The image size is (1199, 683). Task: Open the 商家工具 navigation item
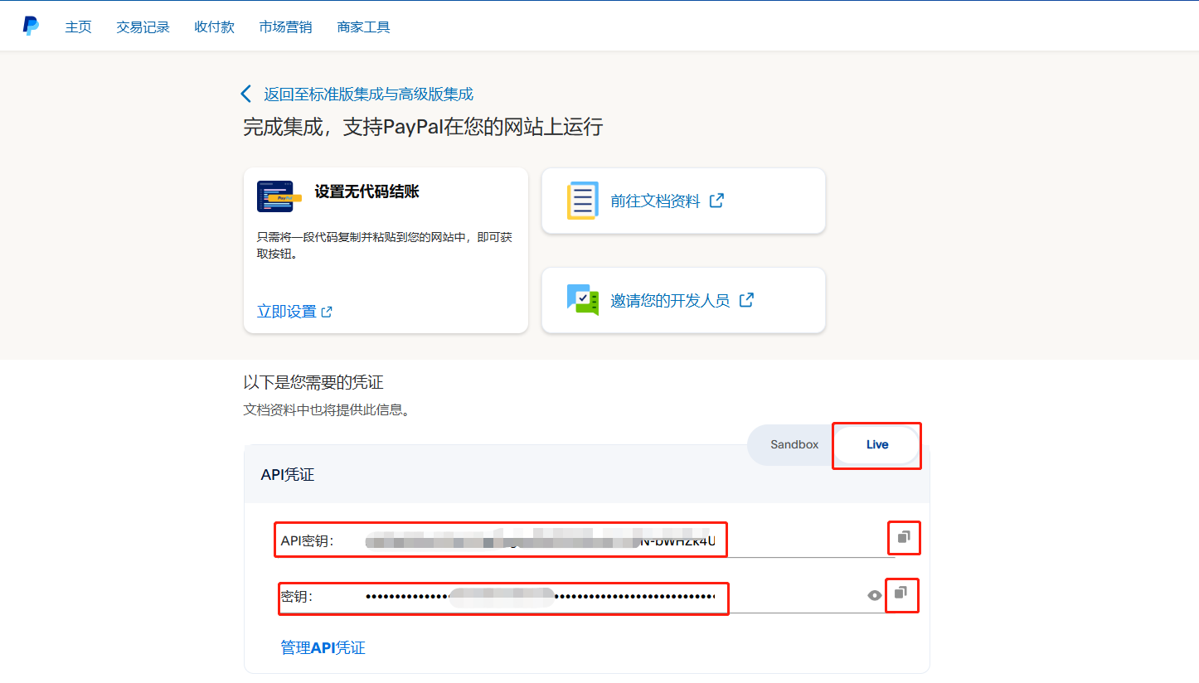(x=364, y=27)
